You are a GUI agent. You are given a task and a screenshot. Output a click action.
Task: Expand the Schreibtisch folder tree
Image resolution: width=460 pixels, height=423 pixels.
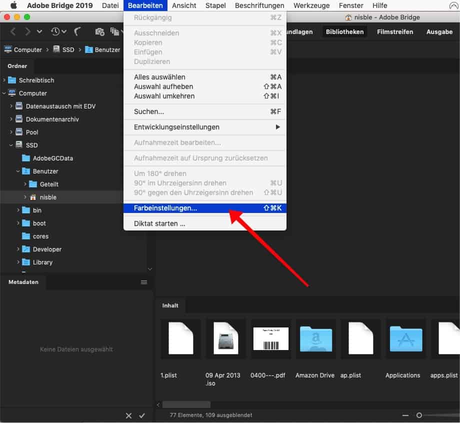point(4,80)
